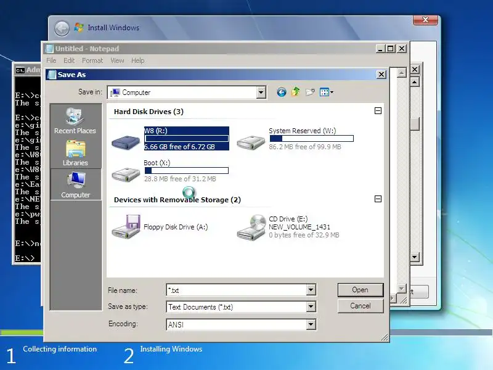Open the Notepad Help menu

[137, 60]
